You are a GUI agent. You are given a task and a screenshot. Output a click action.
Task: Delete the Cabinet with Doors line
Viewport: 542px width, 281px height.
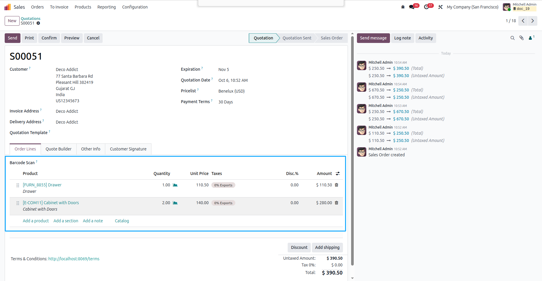tap(336, 203)
